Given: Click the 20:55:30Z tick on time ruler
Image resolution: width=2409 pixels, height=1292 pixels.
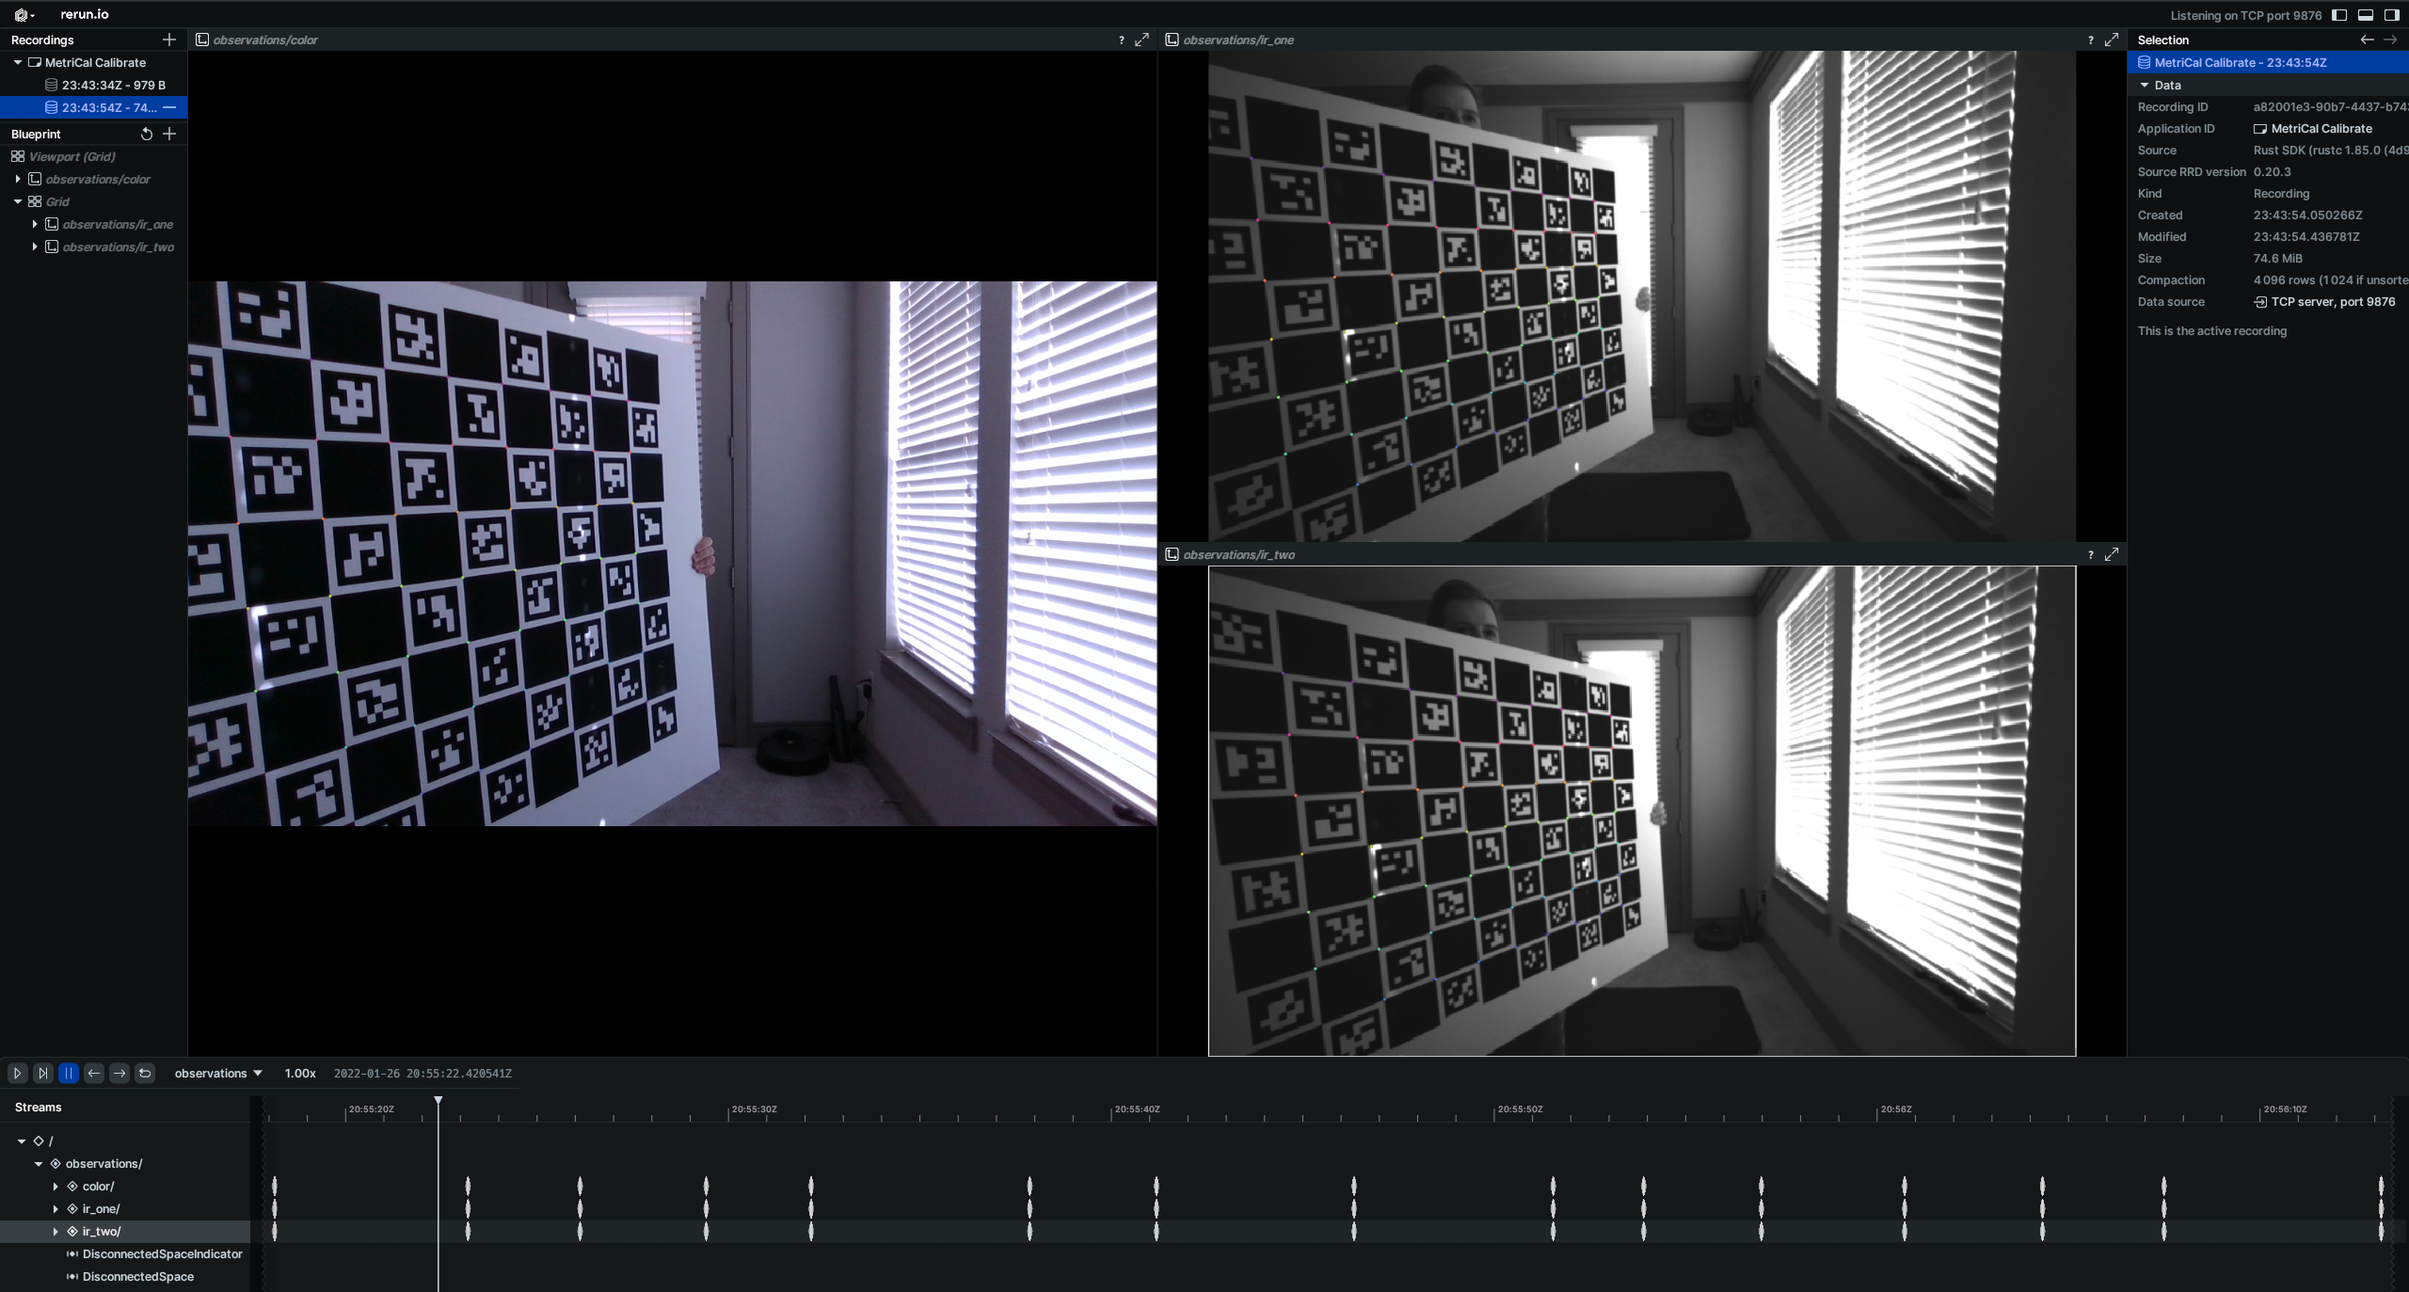Looking at the screenshot, I should (754, 1109).
